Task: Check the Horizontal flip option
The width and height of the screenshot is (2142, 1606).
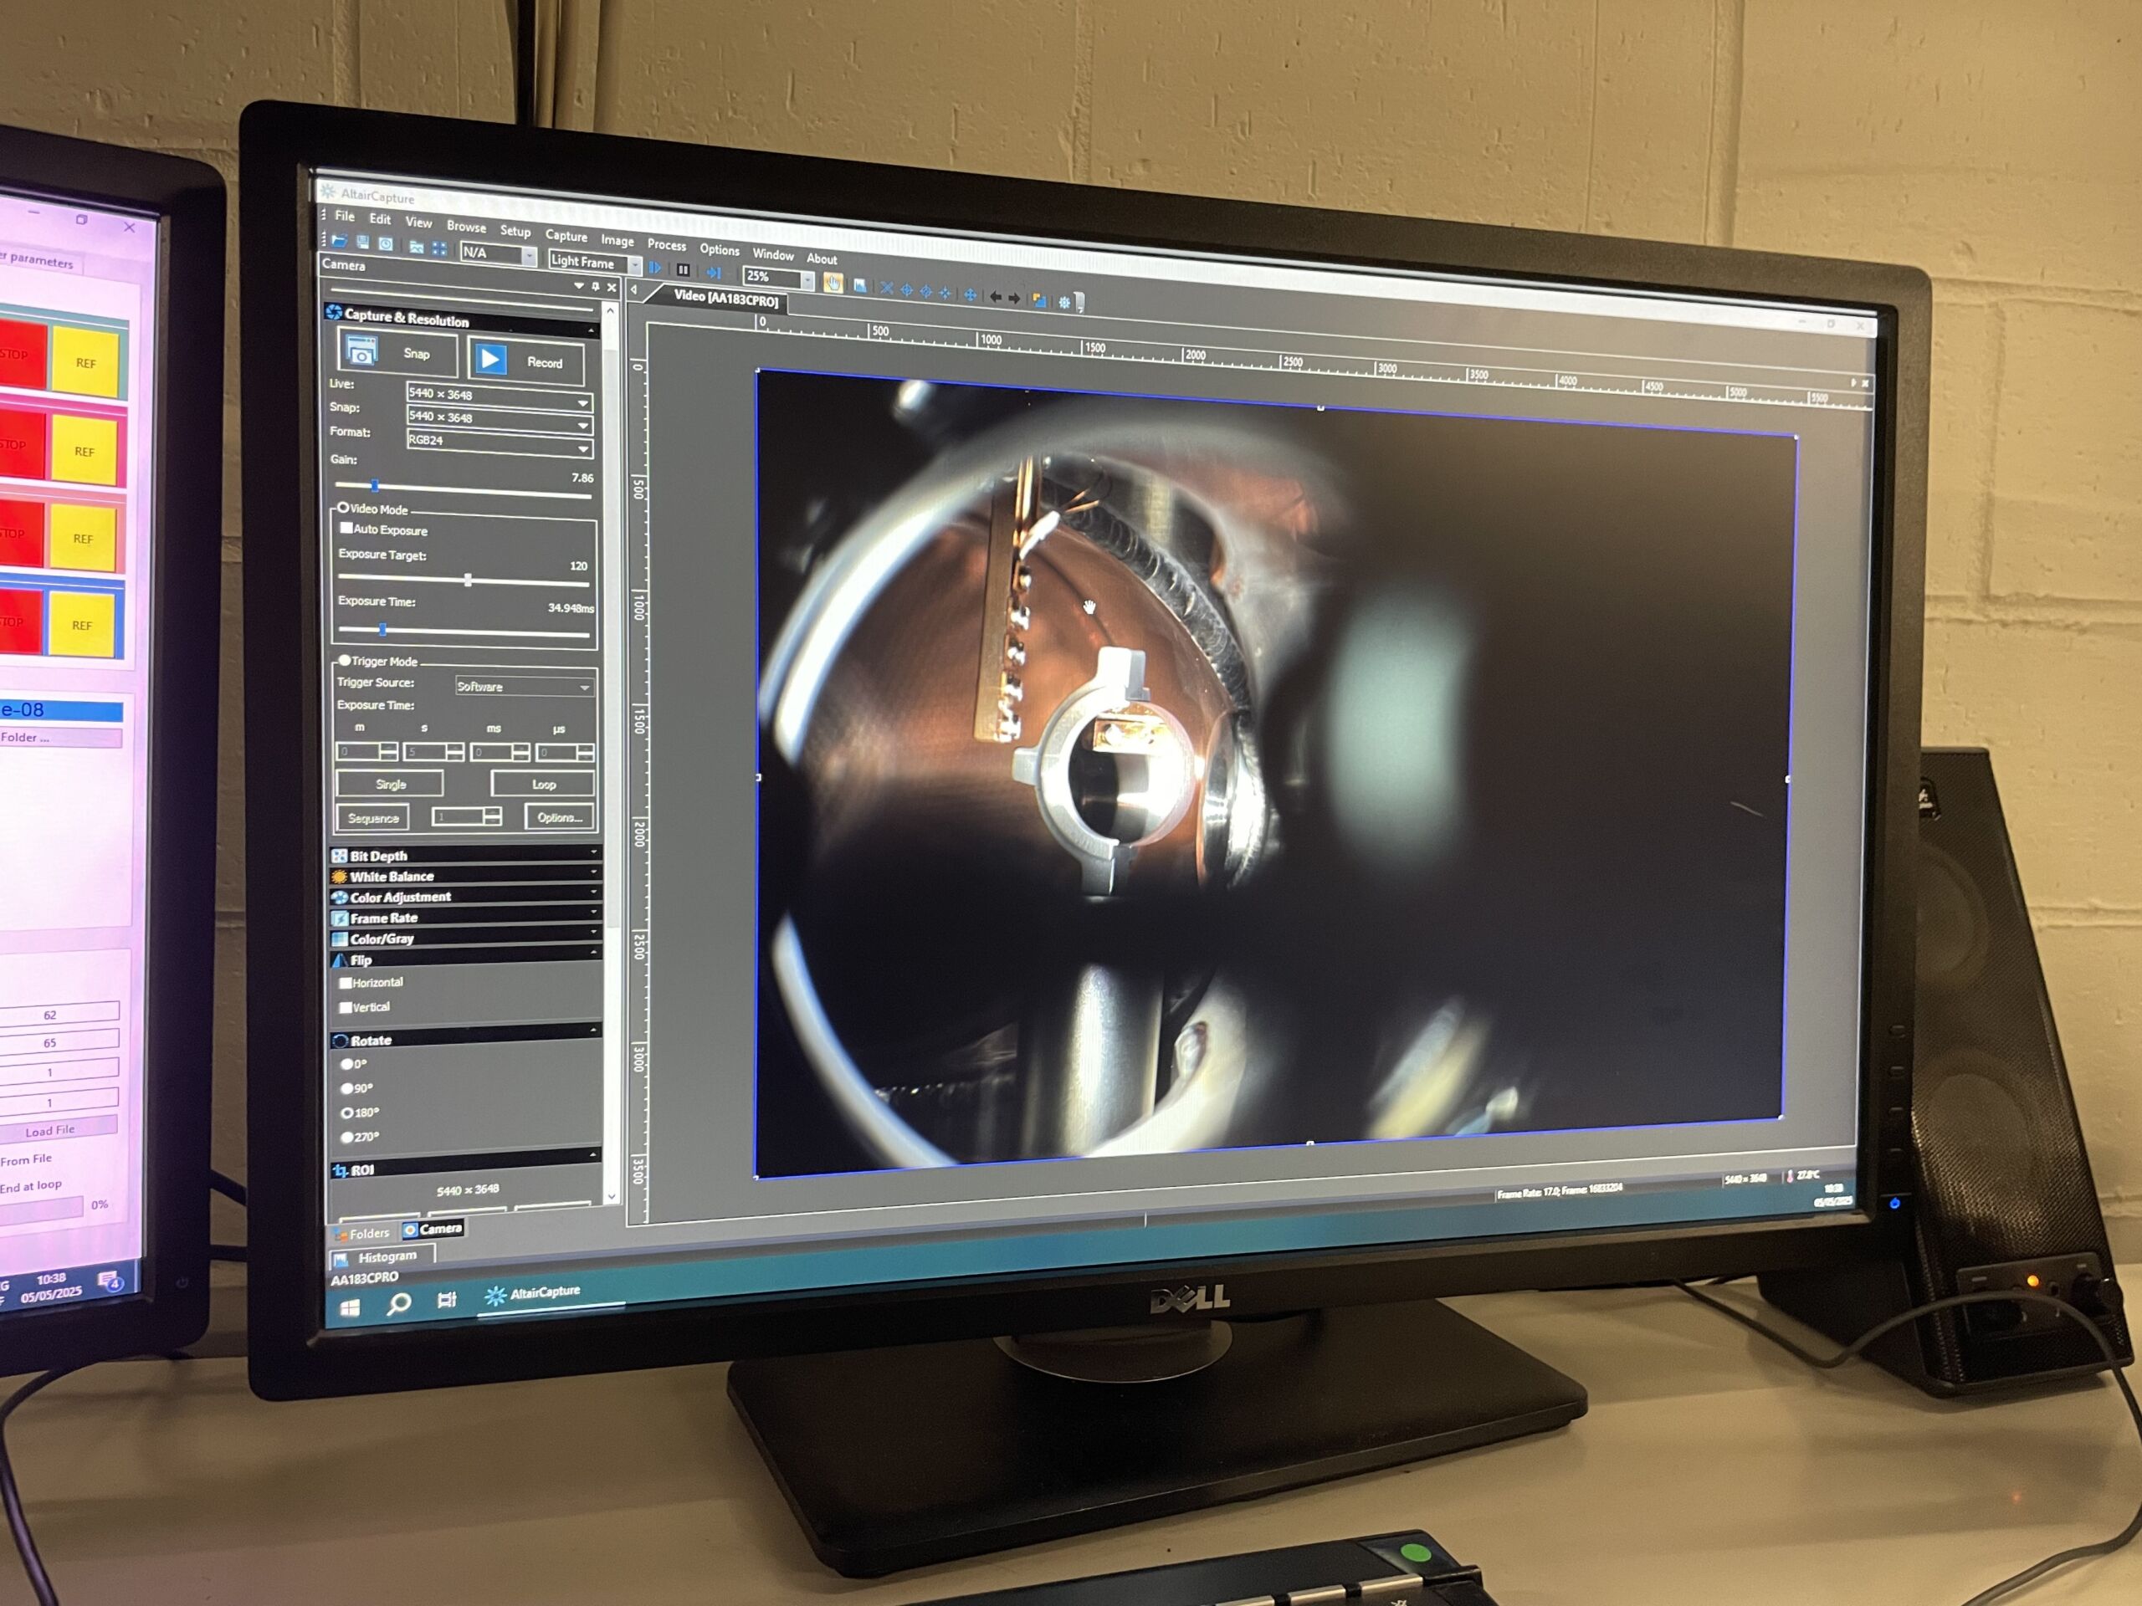Action: click(346, 982)
